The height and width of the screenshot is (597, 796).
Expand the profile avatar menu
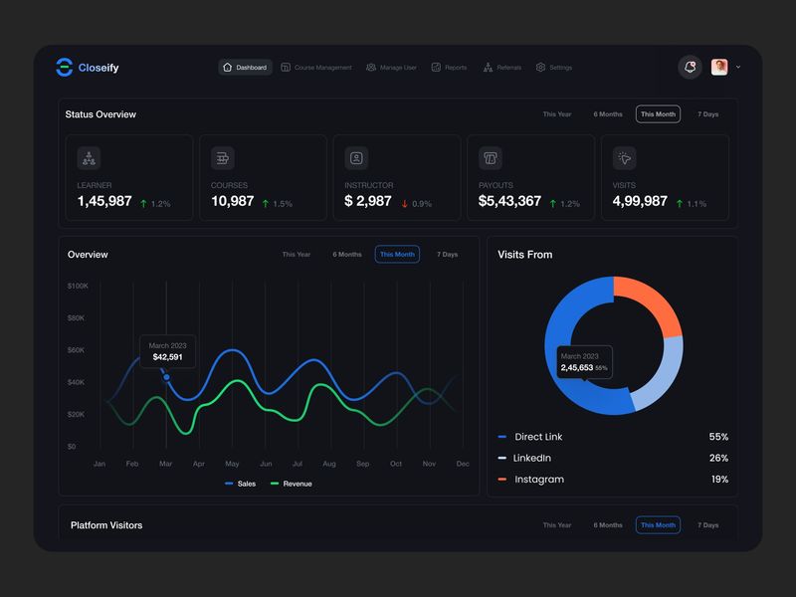pyautogui.click(x=721, y=67)
